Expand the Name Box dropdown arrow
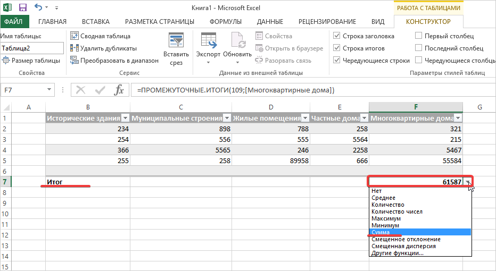 pyautogui.click(x=49, y=90)
